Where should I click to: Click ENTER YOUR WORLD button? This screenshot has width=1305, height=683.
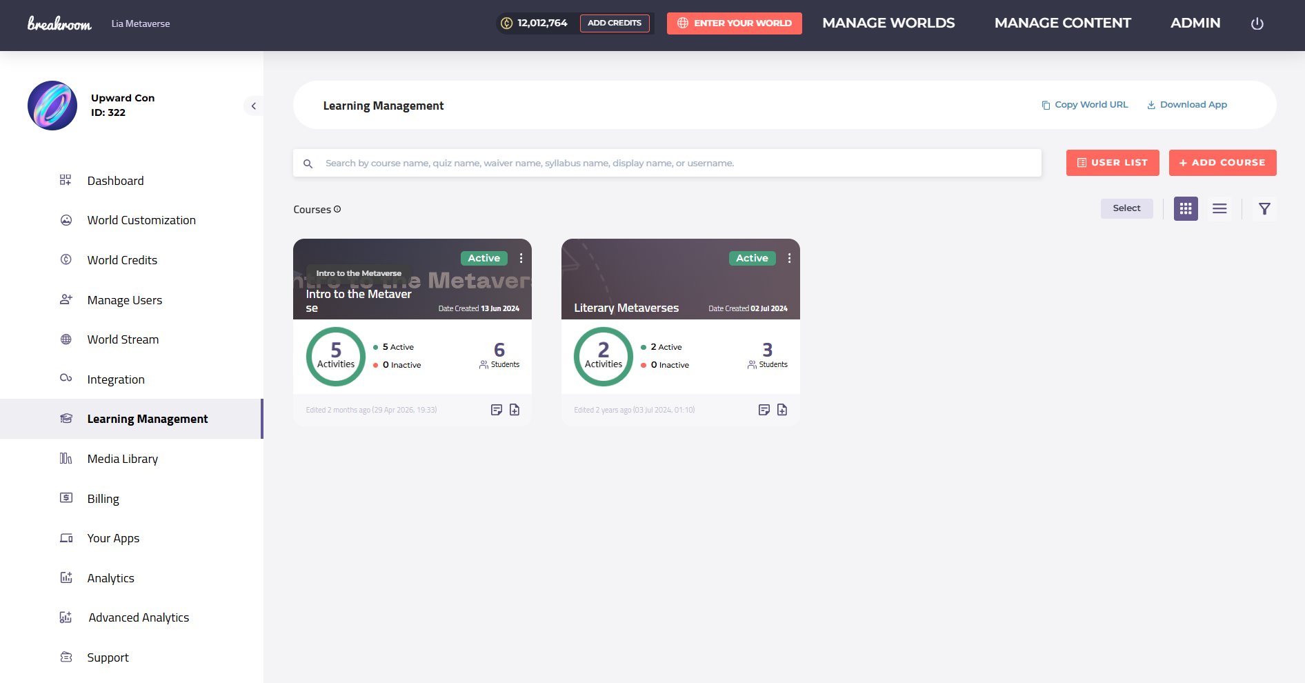[735, 23]
